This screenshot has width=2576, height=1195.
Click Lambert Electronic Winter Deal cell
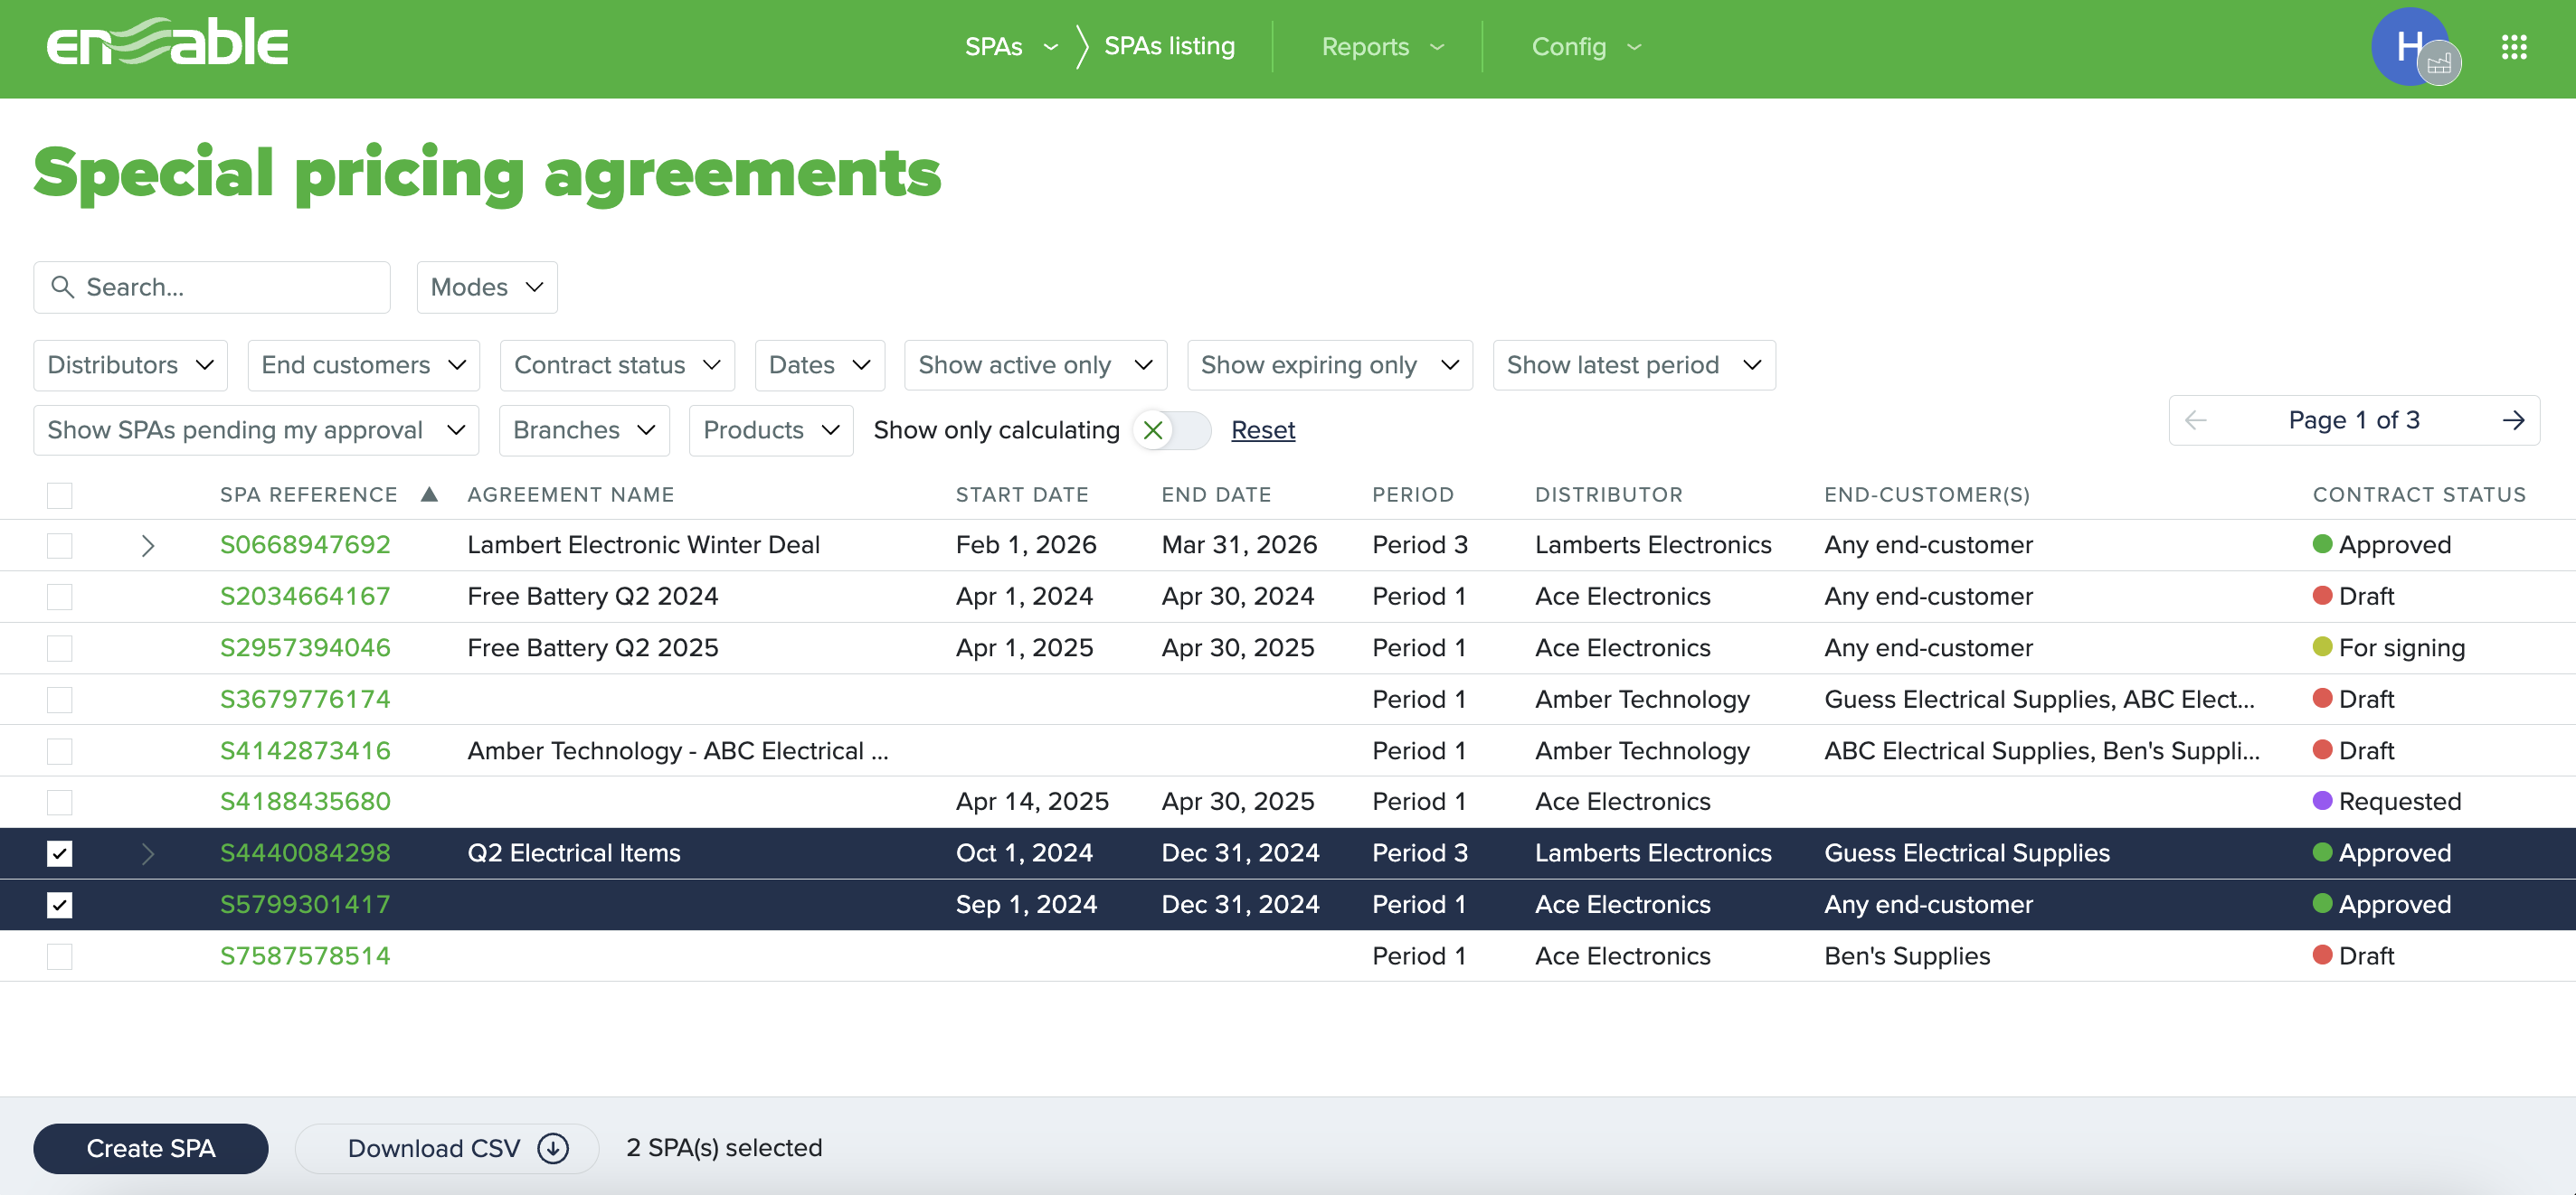643,546
